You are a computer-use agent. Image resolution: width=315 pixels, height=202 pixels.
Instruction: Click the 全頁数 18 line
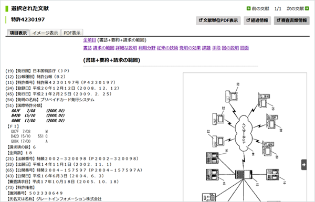(x=19, y=153)
